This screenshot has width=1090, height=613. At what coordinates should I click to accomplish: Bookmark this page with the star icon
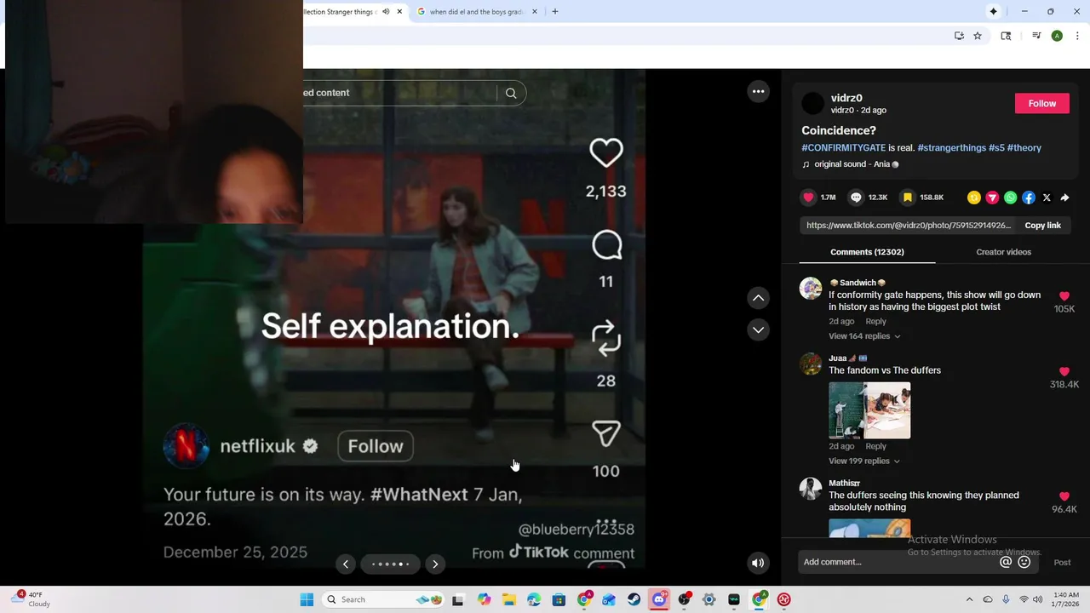point(978,36)
